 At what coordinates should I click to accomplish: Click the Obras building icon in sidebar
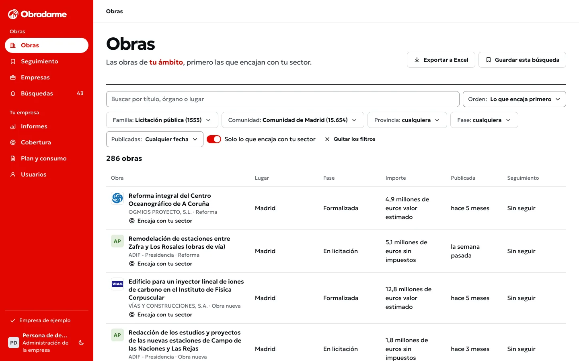(13, 45)
